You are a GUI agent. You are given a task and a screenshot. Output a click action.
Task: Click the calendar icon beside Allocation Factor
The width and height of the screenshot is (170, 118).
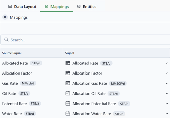(x=68, y=73)
